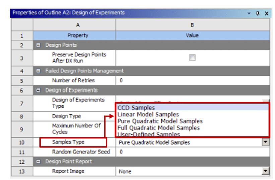Select Linear Model Samples option
This screenshot has width=275, height=180.
[148, 114]
